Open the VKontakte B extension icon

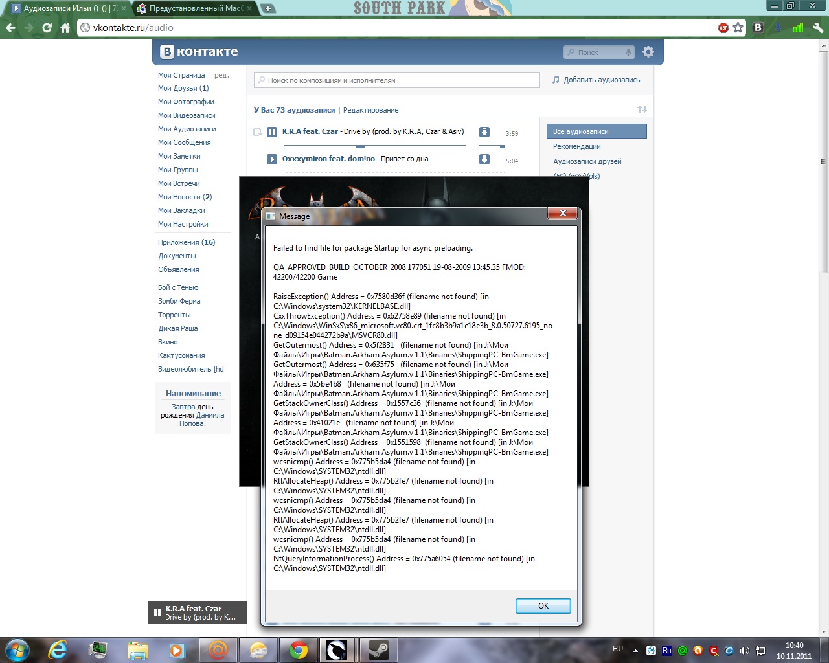click(x=758, y=28)
